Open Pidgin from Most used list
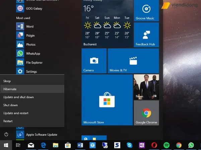Image resolution: width=201 pixels, height=150 pixels. click(25, 35)
